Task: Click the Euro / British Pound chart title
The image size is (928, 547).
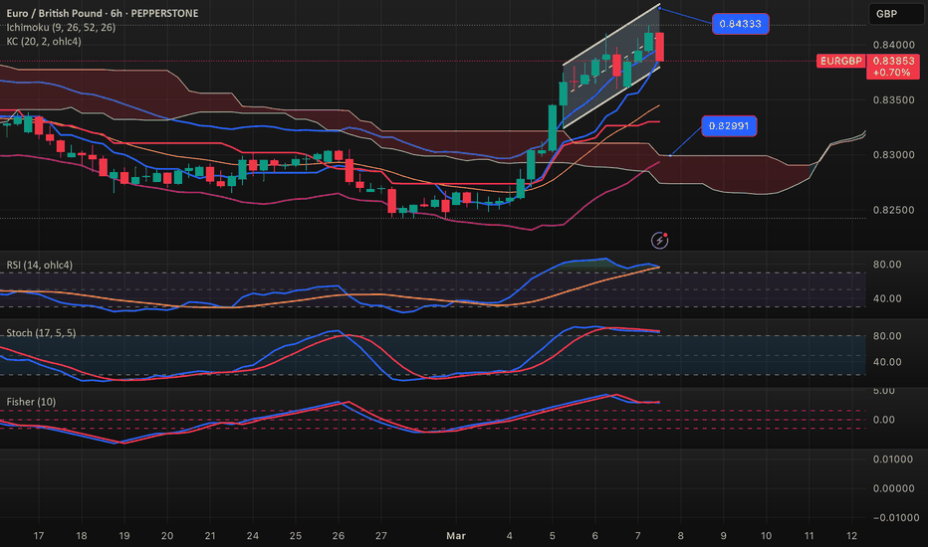Action: (x=103, y=13)
